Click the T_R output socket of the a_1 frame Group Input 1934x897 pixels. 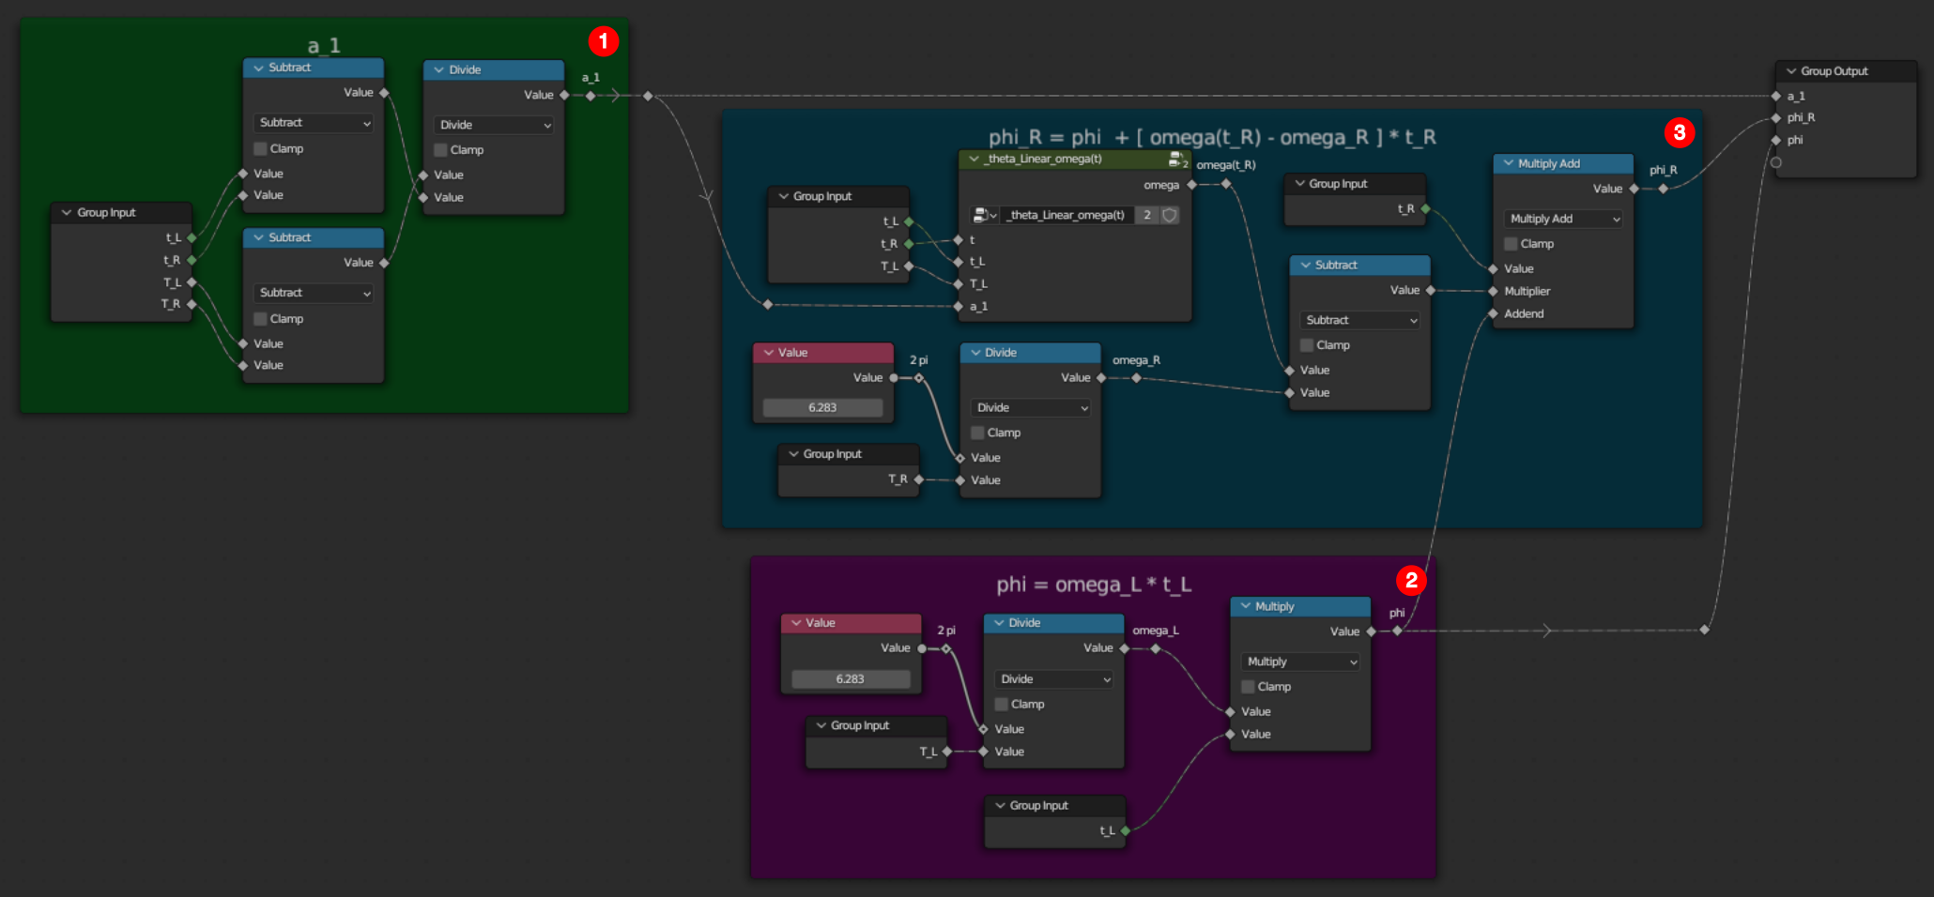pos(192,304)
